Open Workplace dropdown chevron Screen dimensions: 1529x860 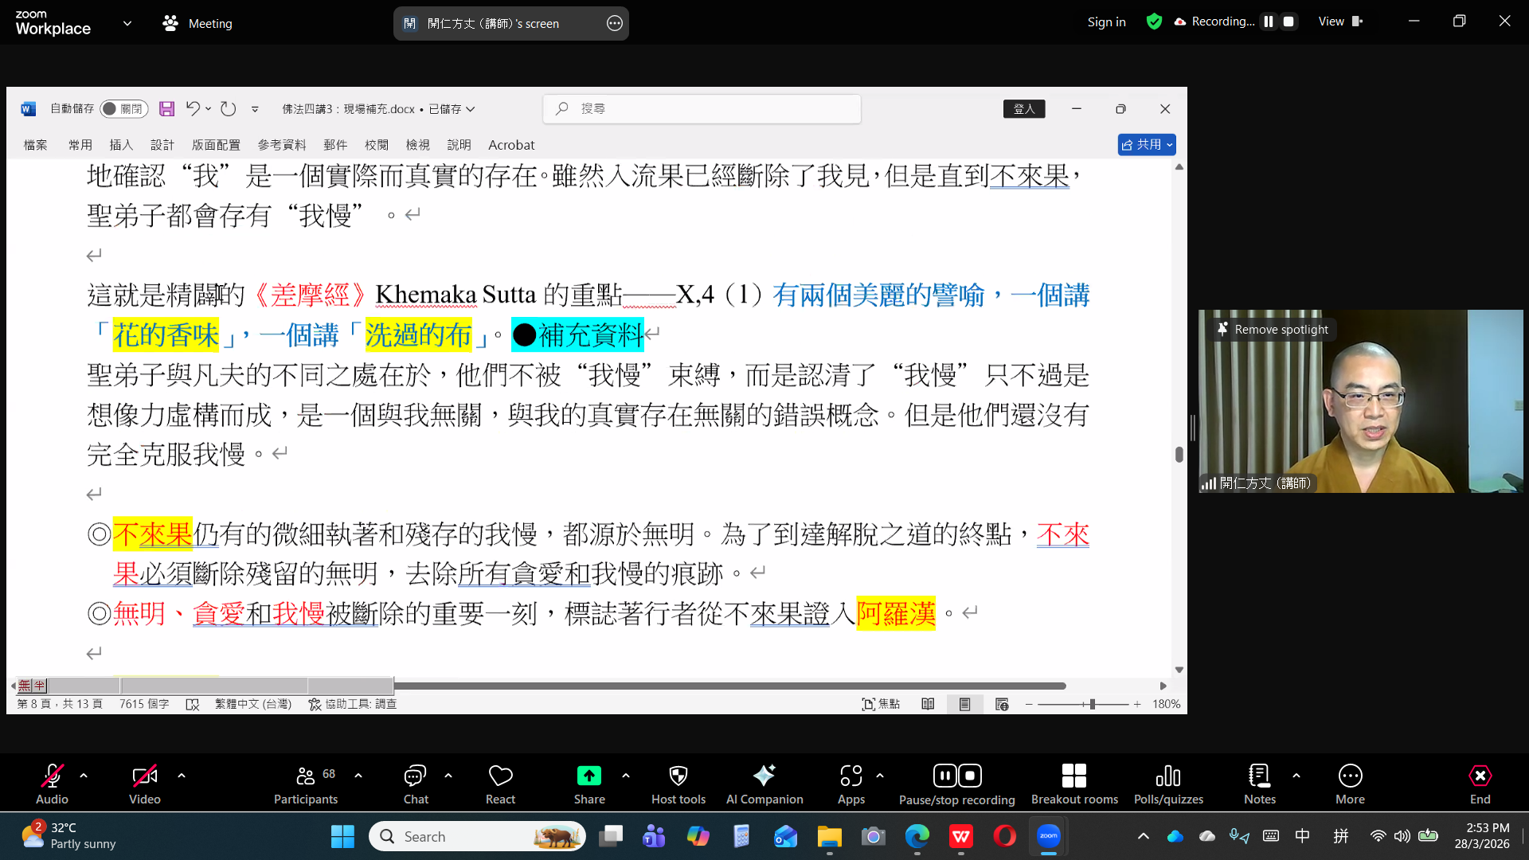pos(127,23)
